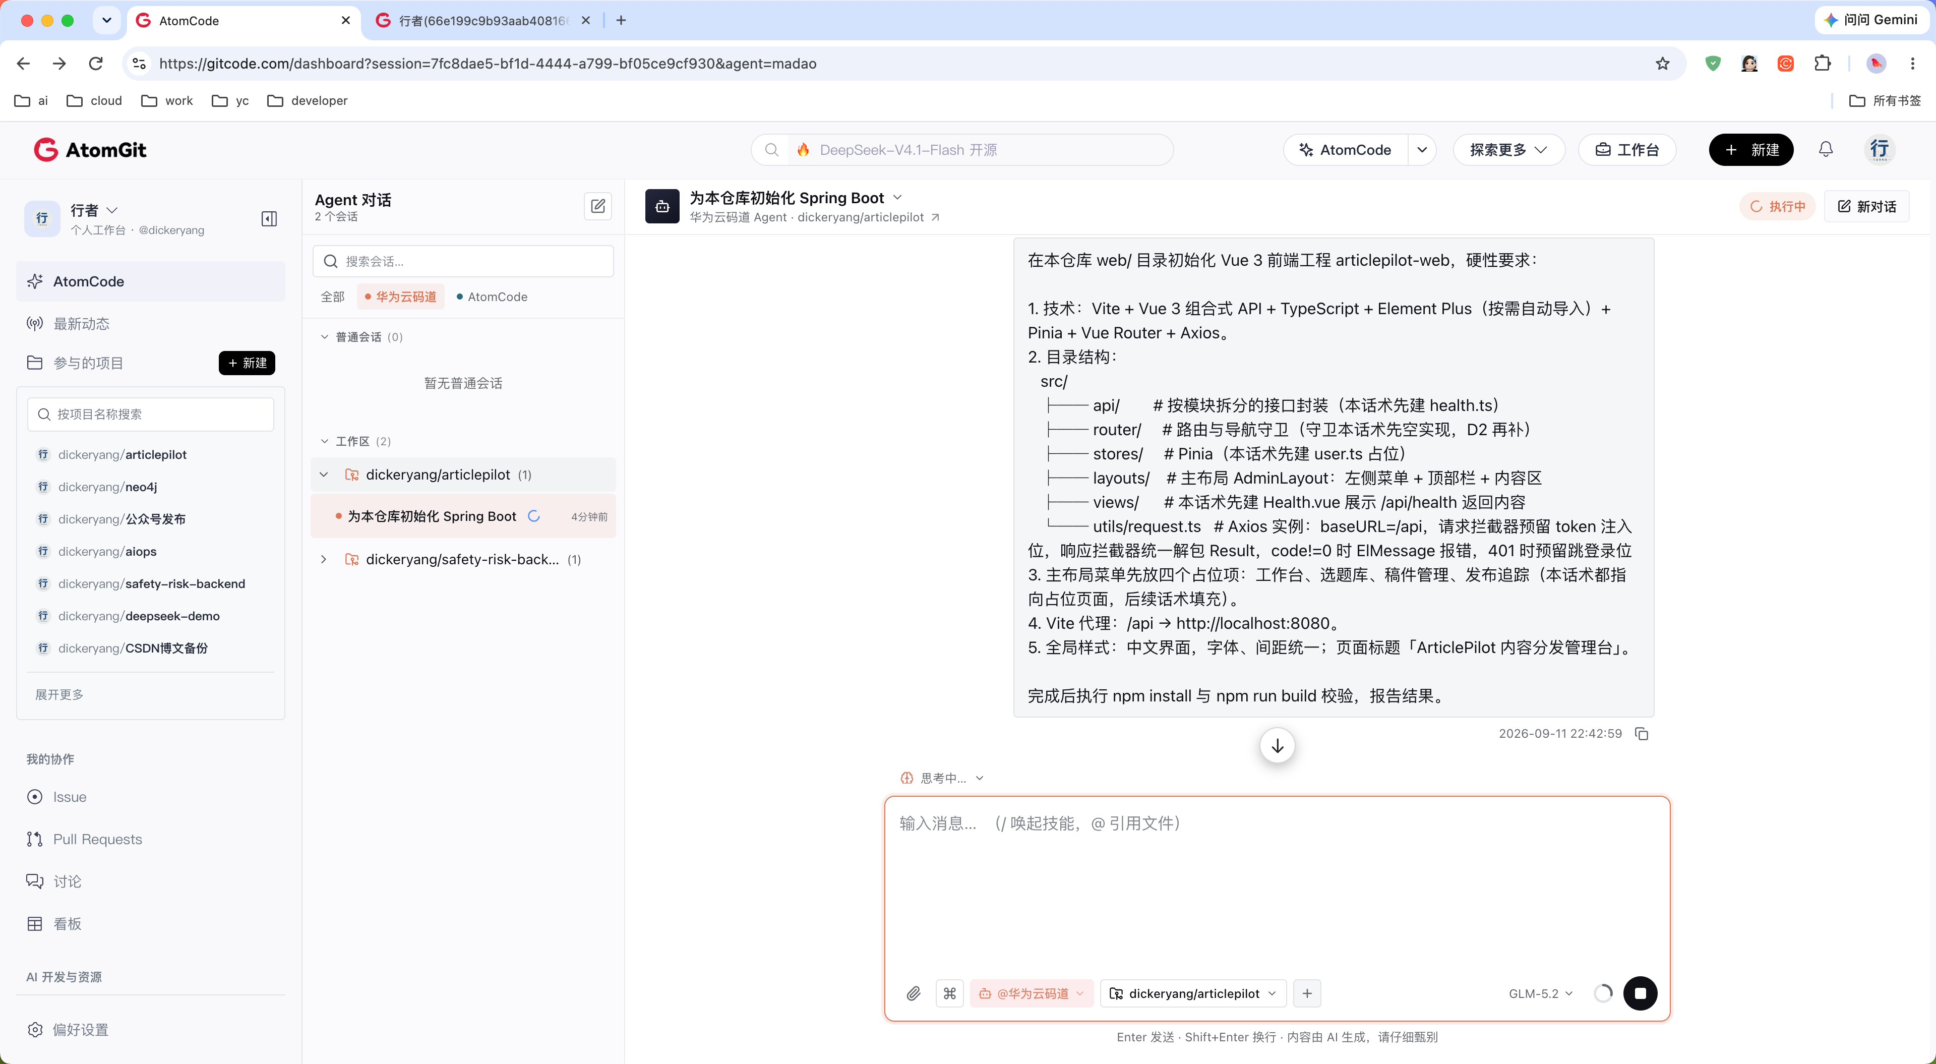Click 展开更多 to show more projects
The height and width of the screenshot is (1064, 1936).
[x=59, y=694]
